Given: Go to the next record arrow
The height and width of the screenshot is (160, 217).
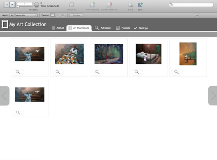Looking at the screenshot, I should pyautogui.click(x=13, y=4).
